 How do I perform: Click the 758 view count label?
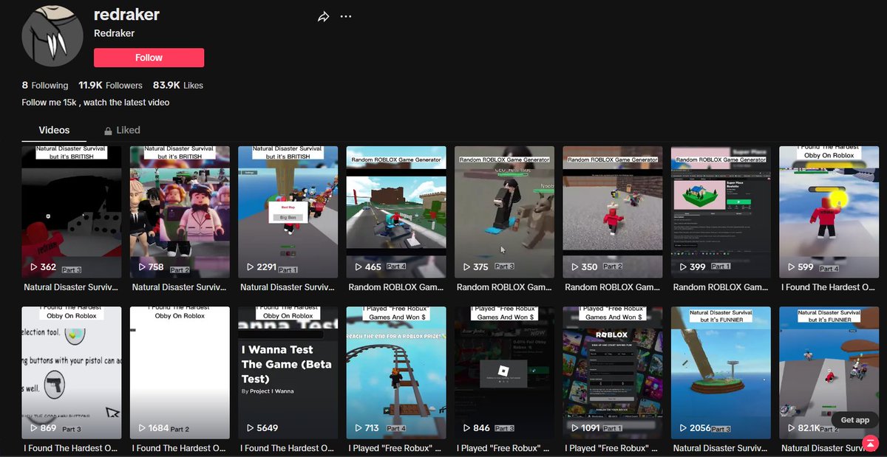(156, 267)
